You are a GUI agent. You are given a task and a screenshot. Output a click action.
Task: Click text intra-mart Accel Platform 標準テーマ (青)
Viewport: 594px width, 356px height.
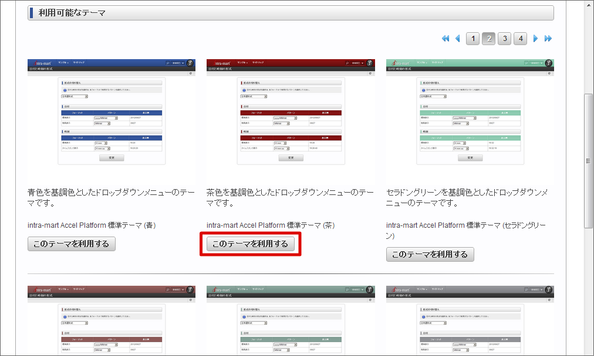click(x=92, y=225)
